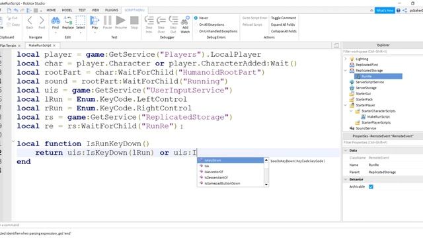Select MakeRunScript in the Explorer tree

point(378,117)
